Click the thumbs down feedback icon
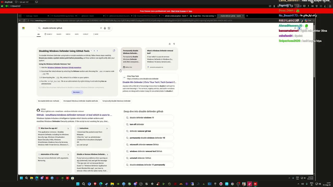 [x=174, y=44]
